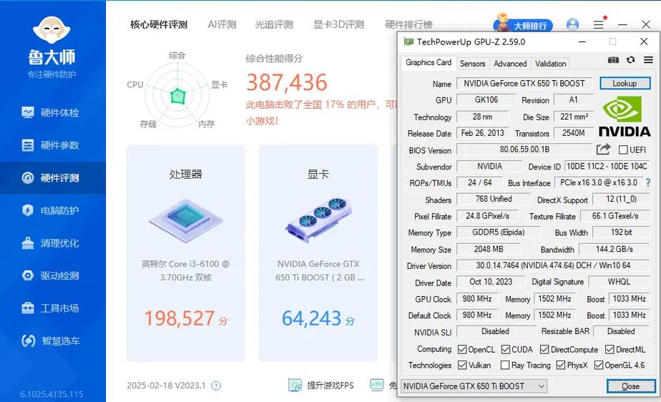This screenshot has height=402, width=661.
Task: Toggle the CUDA checkbox
Action: coord(506,350)
